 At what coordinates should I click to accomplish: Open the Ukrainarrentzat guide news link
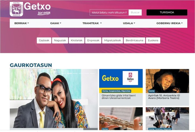click(119, 97)
